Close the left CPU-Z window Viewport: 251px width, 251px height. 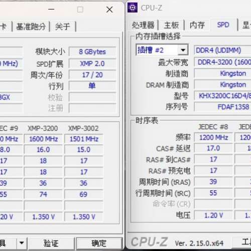click(109, 10)
